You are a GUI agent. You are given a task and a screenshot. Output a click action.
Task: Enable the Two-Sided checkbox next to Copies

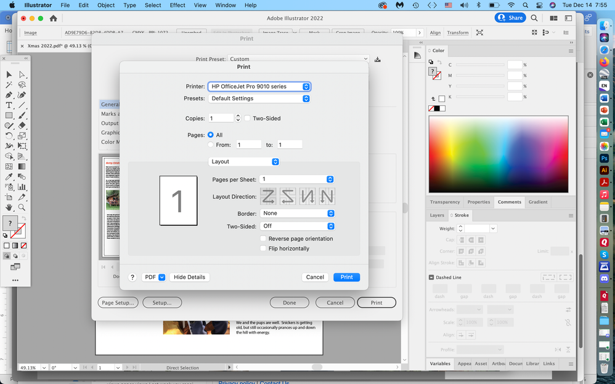(247, 118)
